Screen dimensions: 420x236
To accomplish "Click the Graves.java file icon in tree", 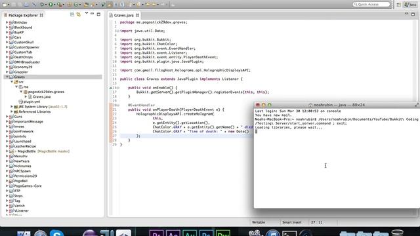I will (x=30, y=96).
